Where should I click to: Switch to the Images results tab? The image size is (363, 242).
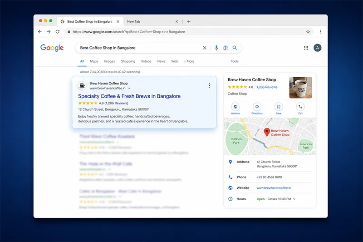[109, 61]
